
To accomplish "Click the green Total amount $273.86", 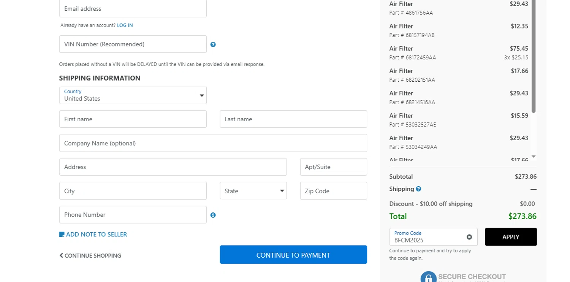I will click(x=522, y=216).
